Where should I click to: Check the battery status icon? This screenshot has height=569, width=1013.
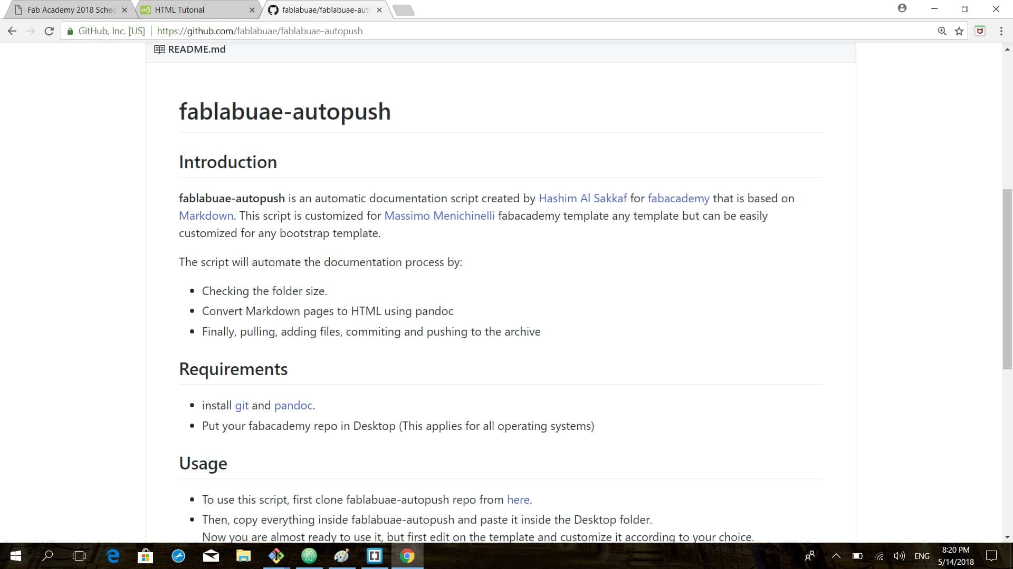857,556
